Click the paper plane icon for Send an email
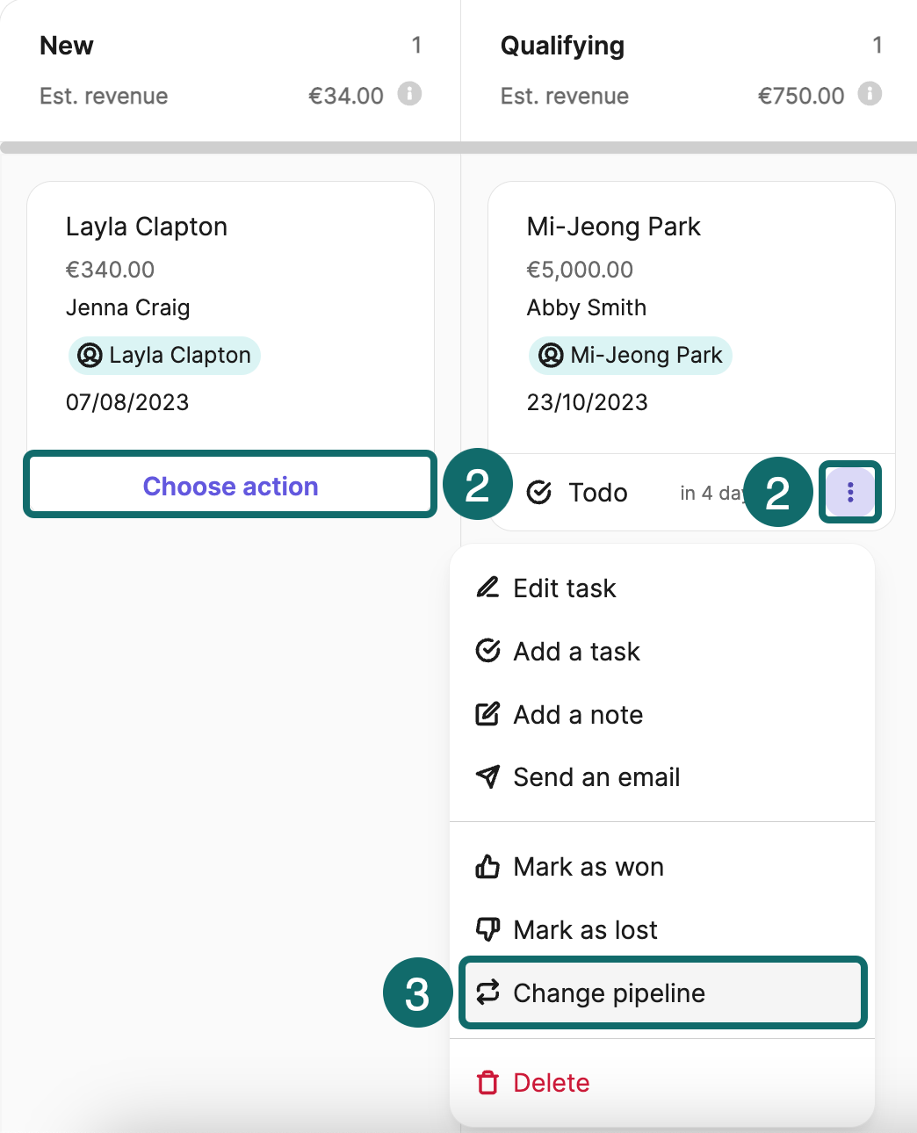This screenshot has height=1133, width=917. pyautogui.click(x=487, y=776)
